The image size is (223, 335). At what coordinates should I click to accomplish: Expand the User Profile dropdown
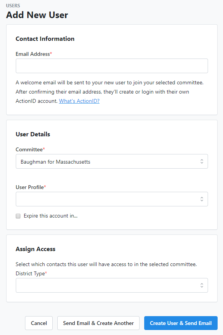[111, 199]
